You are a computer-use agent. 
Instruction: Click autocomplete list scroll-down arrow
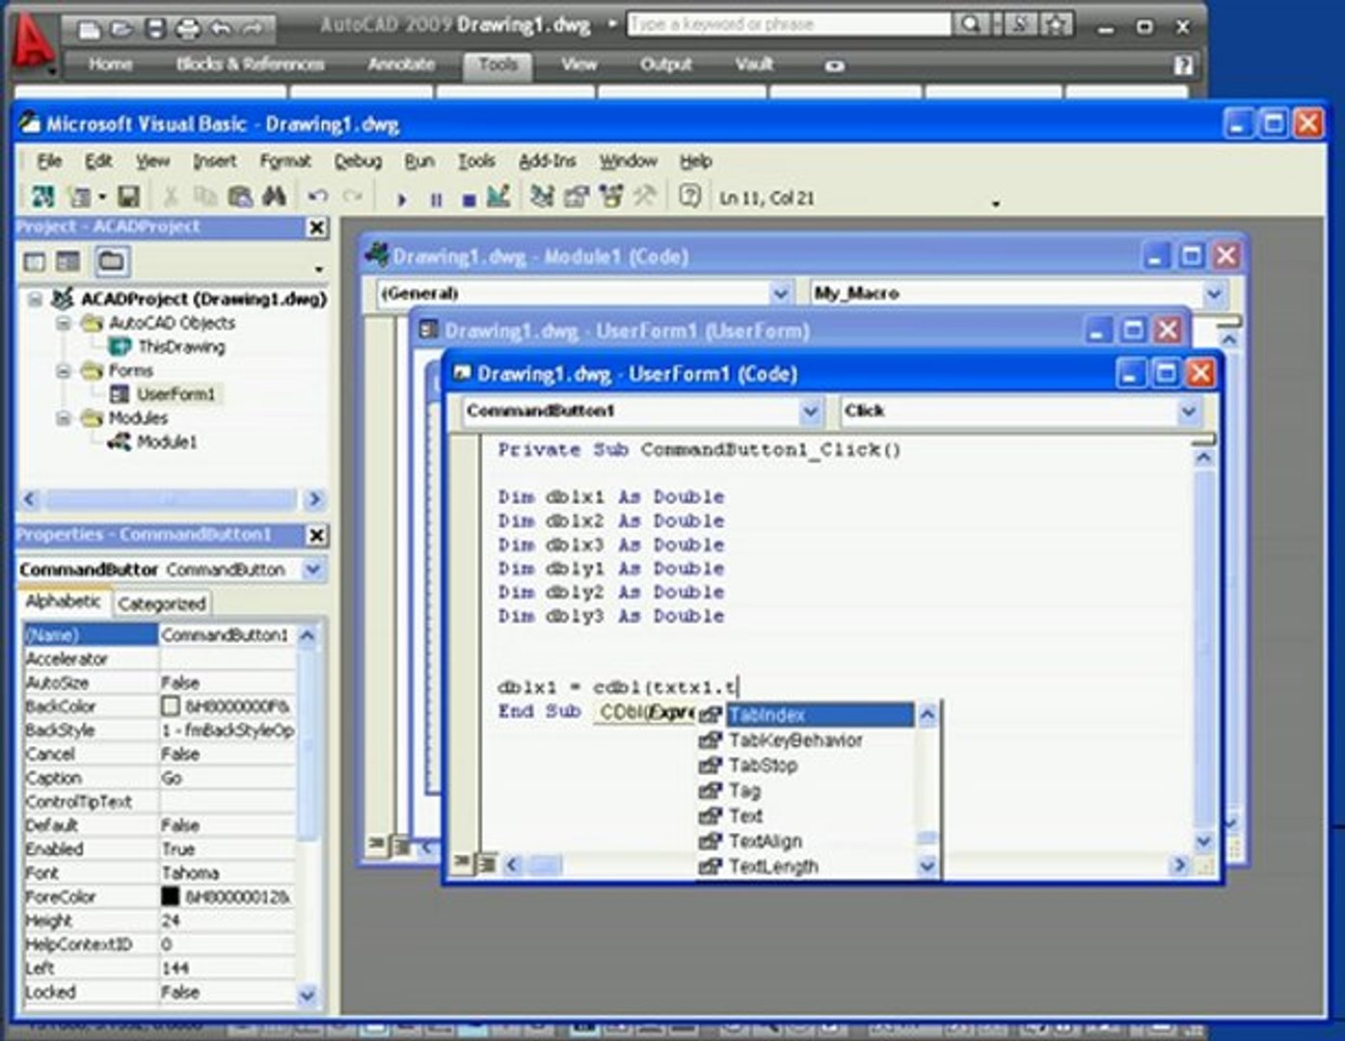click(x=927, y=866)
